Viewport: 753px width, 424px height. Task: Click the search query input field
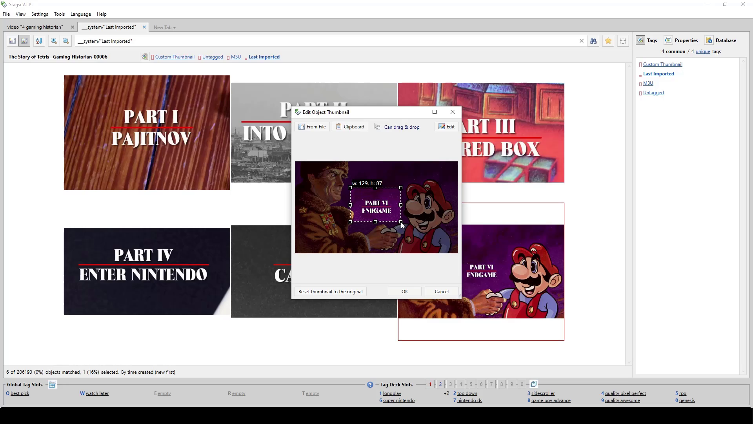pos(326,41)
